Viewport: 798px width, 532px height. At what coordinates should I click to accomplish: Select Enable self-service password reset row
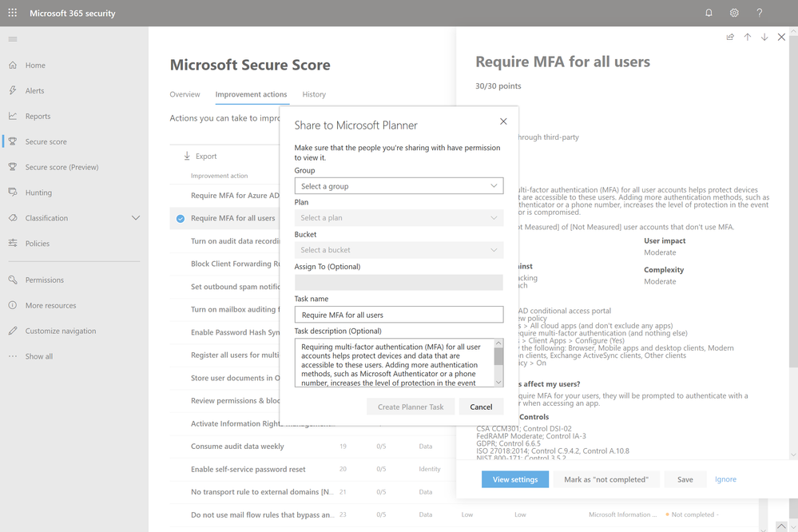(312, 469)
